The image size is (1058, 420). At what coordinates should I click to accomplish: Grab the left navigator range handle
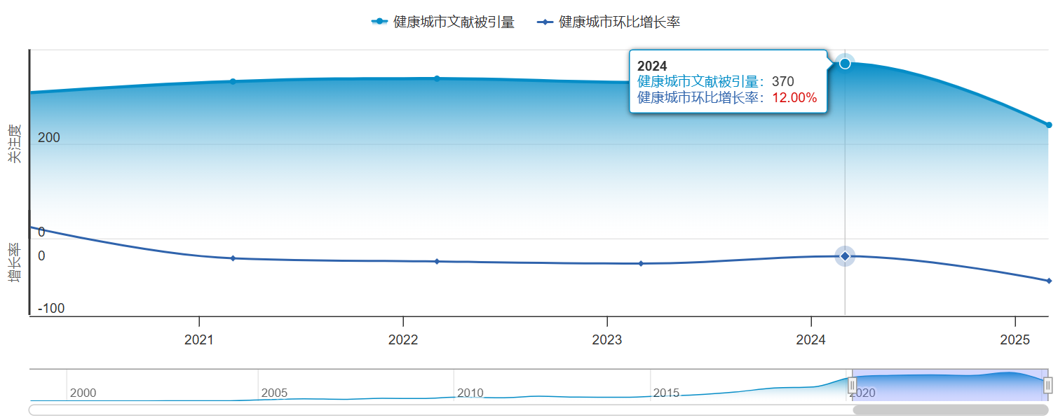[853, 385]
